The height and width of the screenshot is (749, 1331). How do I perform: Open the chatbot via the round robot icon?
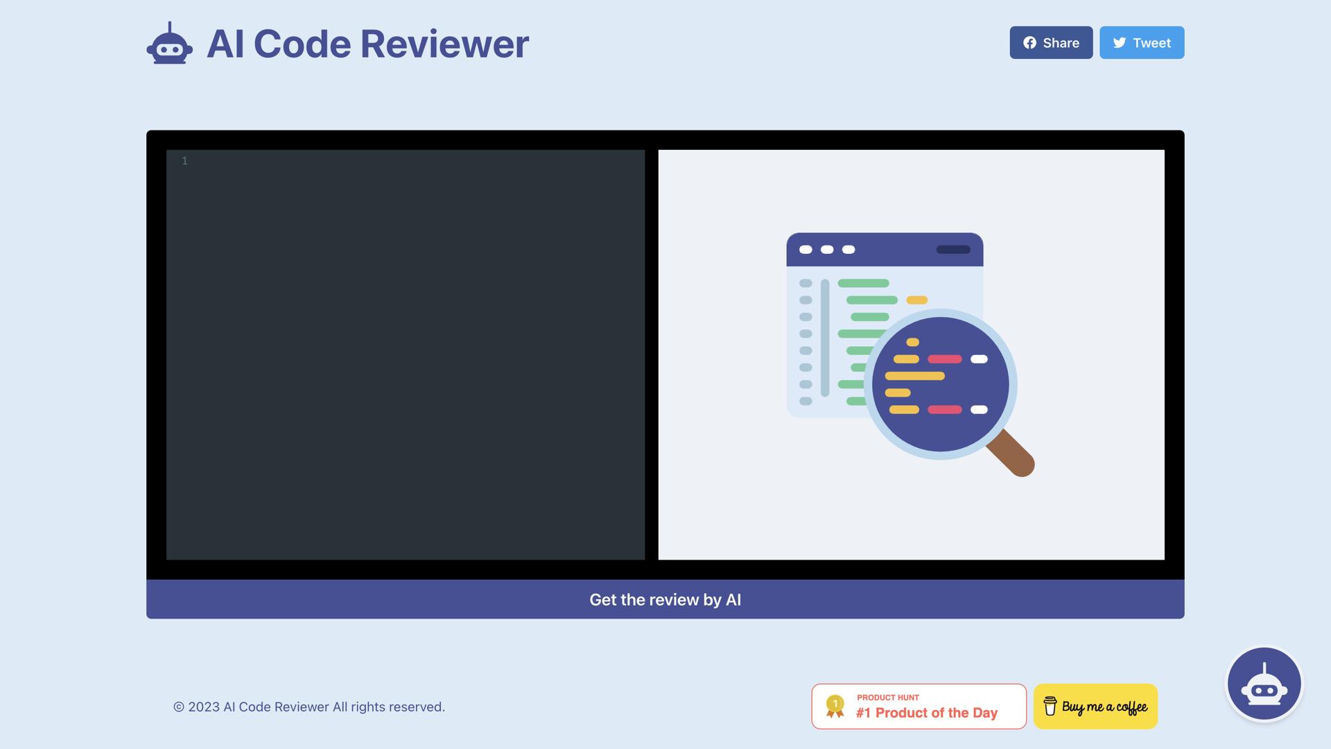click(1264, 683)
